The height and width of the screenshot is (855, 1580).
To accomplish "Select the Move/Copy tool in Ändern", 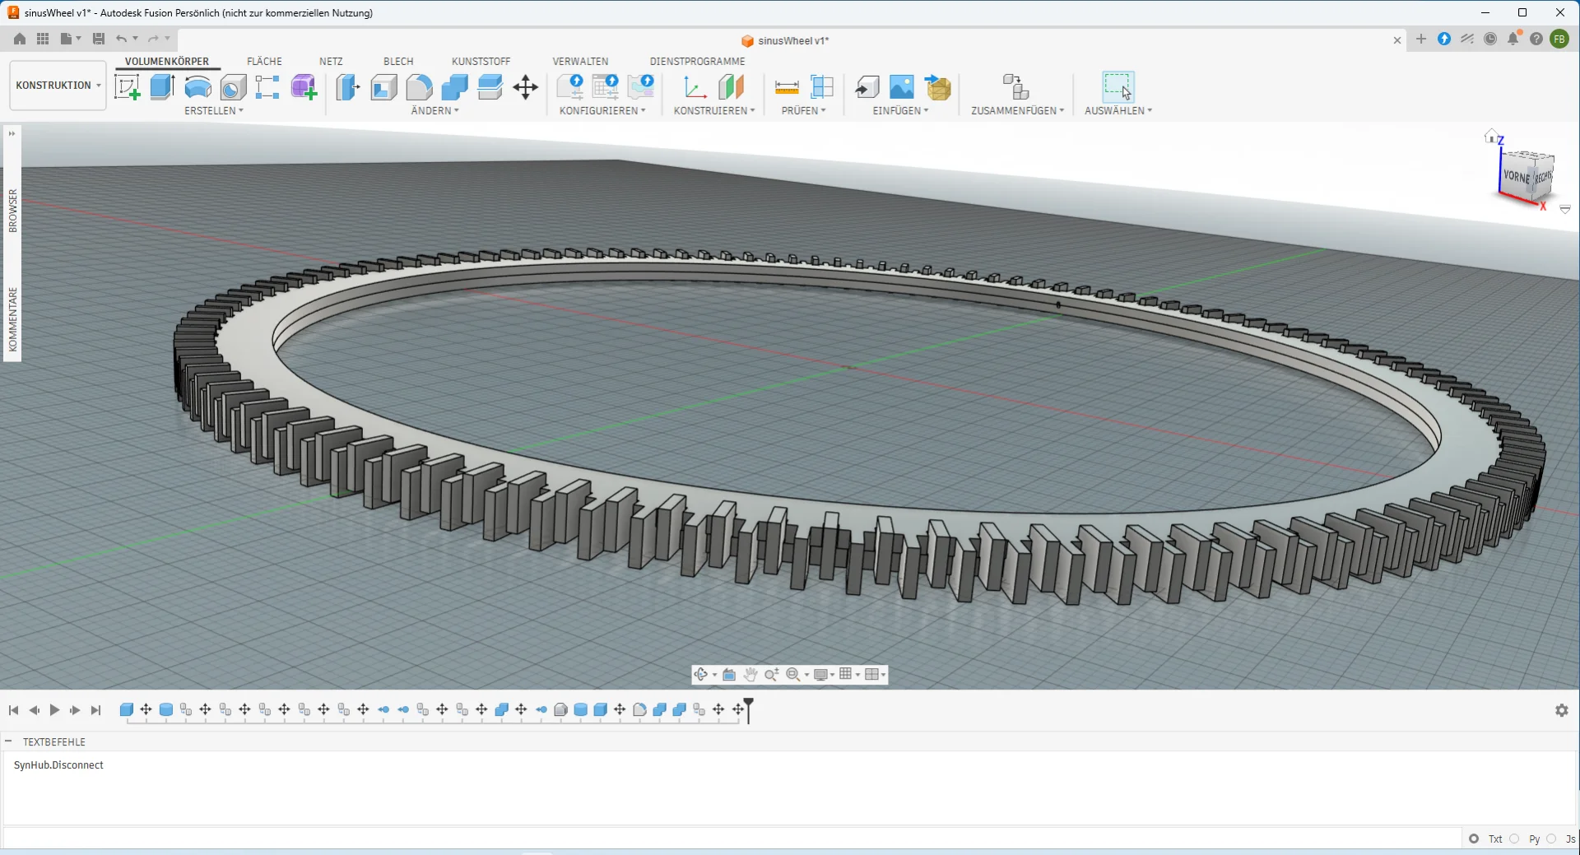I will (x=525, y=87).
